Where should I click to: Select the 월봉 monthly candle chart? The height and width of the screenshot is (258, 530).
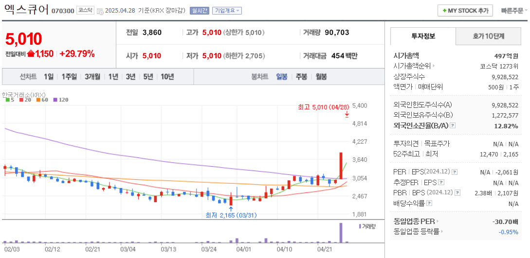pyautogui.click(x=321, y=77)
